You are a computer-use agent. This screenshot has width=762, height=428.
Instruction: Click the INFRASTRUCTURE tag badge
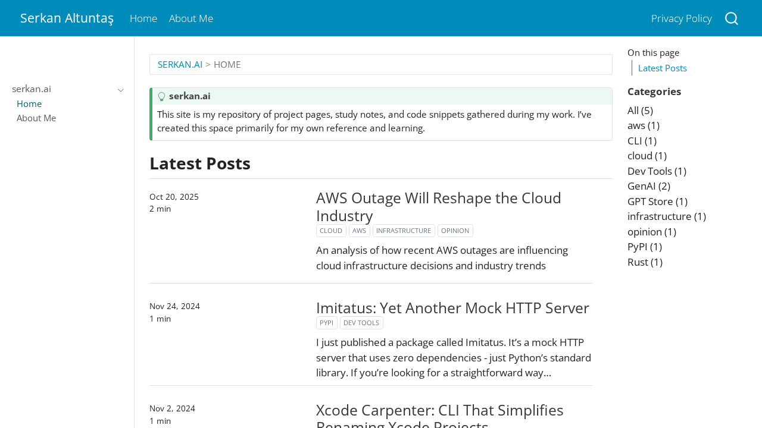(404, 231)
